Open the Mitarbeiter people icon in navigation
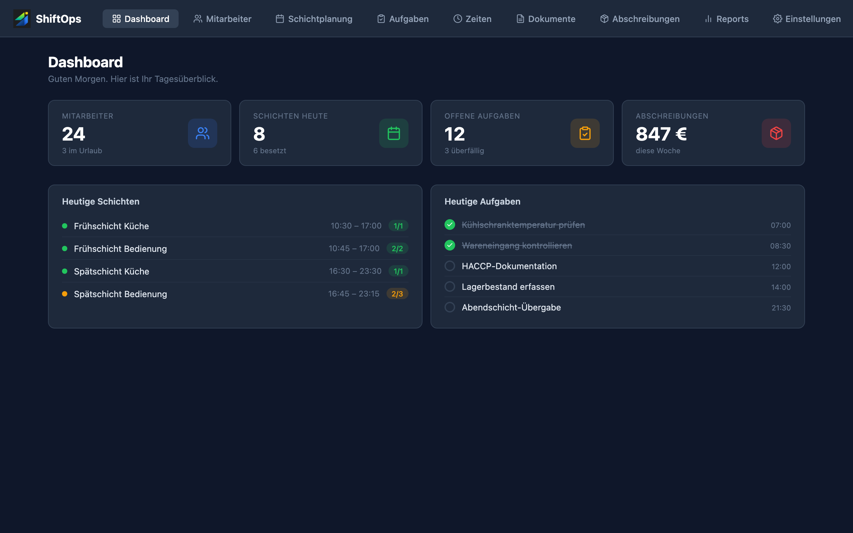 (198, 19)
